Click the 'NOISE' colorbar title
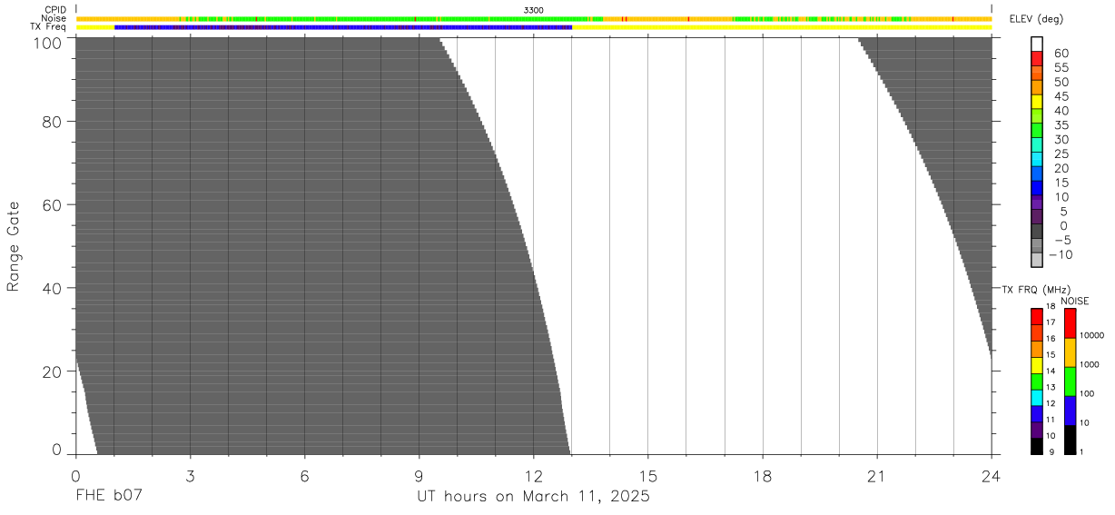1115x515 pixels. pyautogui.click(x=1075, y=301)
